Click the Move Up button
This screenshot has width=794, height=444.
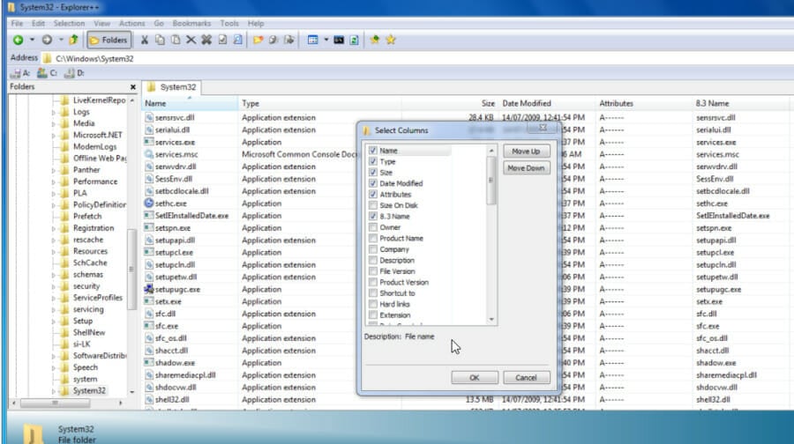click(526, 152)
